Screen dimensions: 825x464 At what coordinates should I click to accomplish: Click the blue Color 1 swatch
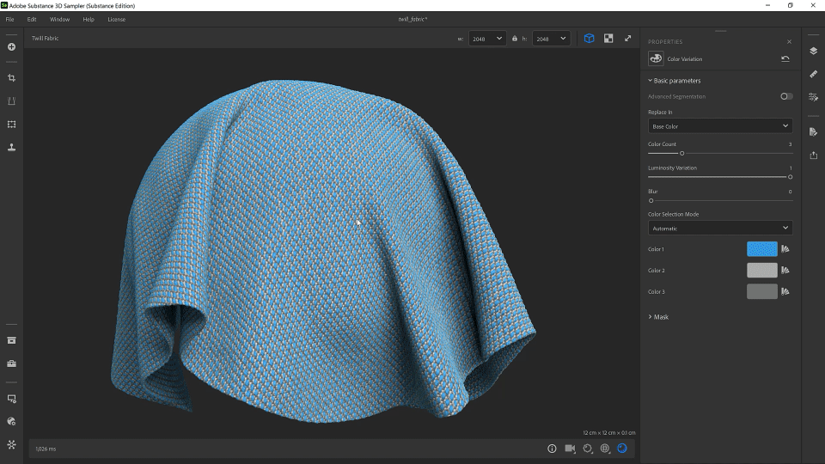pyautogui.click(x=761, y=249)
